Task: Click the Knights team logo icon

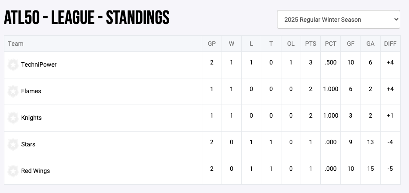Action: tap(13, 118)
